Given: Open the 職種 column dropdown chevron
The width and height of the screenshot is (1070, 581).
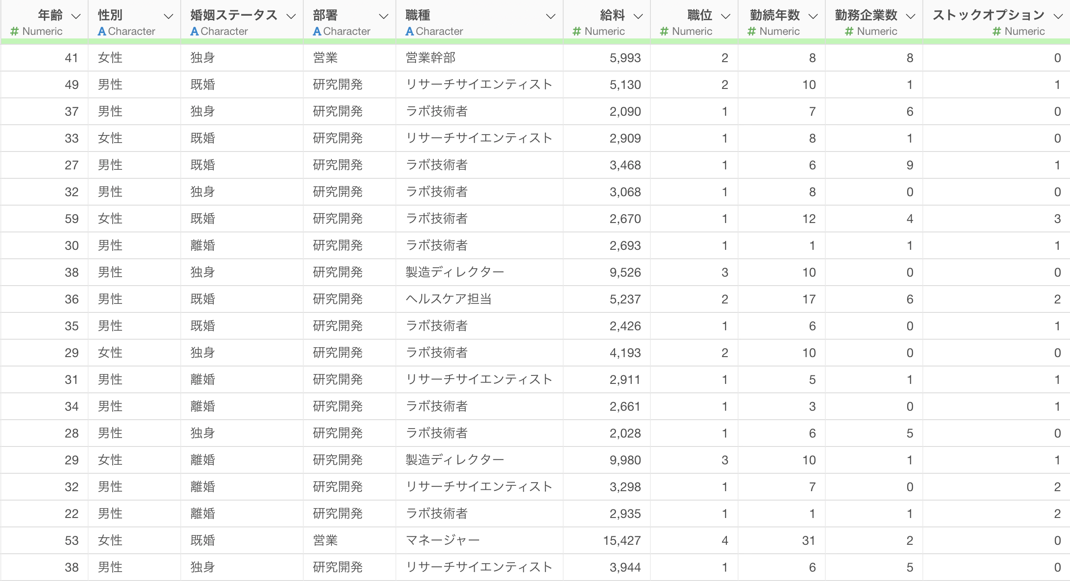Looking at the screenshot, I should pos(551,17).
